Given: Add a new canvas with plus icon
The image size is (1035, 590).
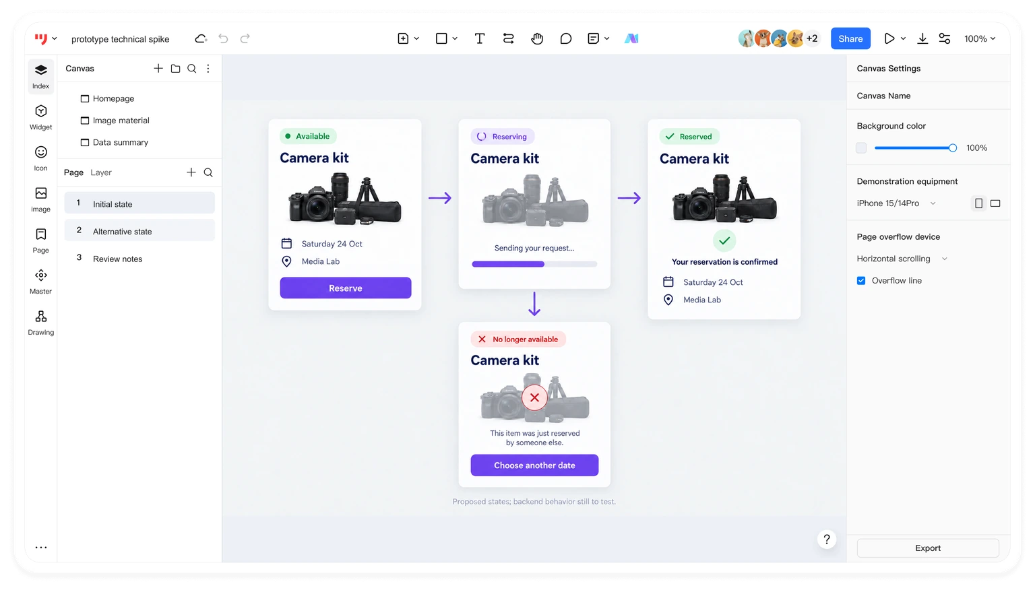Looking at the screenshot, I should click(158, 68).
